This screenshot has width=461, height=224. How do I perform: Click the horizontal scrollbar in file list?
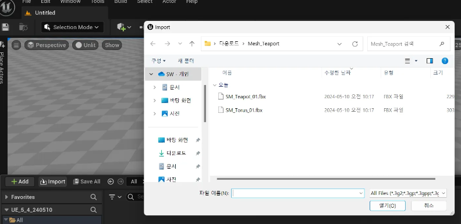click(326, 179)
